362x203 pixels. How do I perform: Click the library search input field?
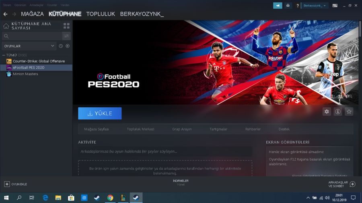32,36
